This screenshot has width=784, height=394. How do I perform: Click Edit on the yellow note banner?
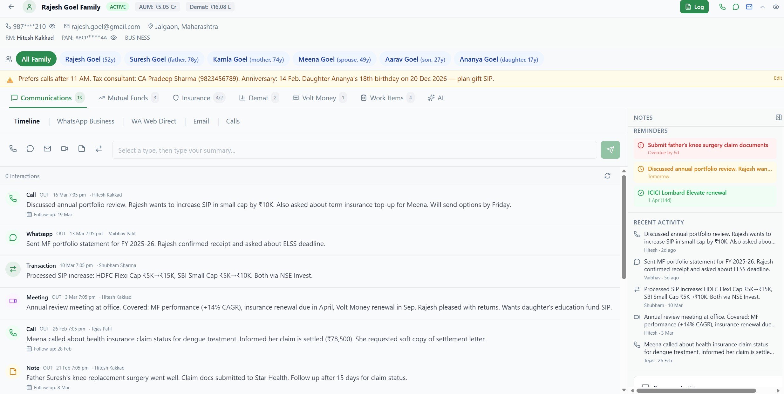778,78
